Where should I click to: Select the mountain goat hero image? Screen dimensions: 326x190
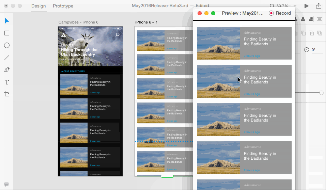[90, 46]
